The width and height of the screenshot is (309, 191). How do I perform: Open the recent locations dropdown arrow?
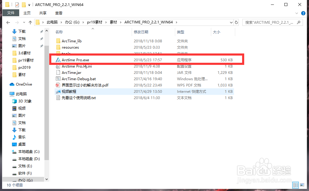(x=24, y=23)
